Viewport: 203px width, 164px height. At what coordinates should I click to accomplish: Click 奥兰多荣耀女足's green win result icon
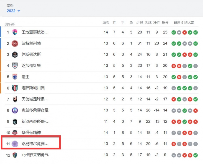[185, 111]
